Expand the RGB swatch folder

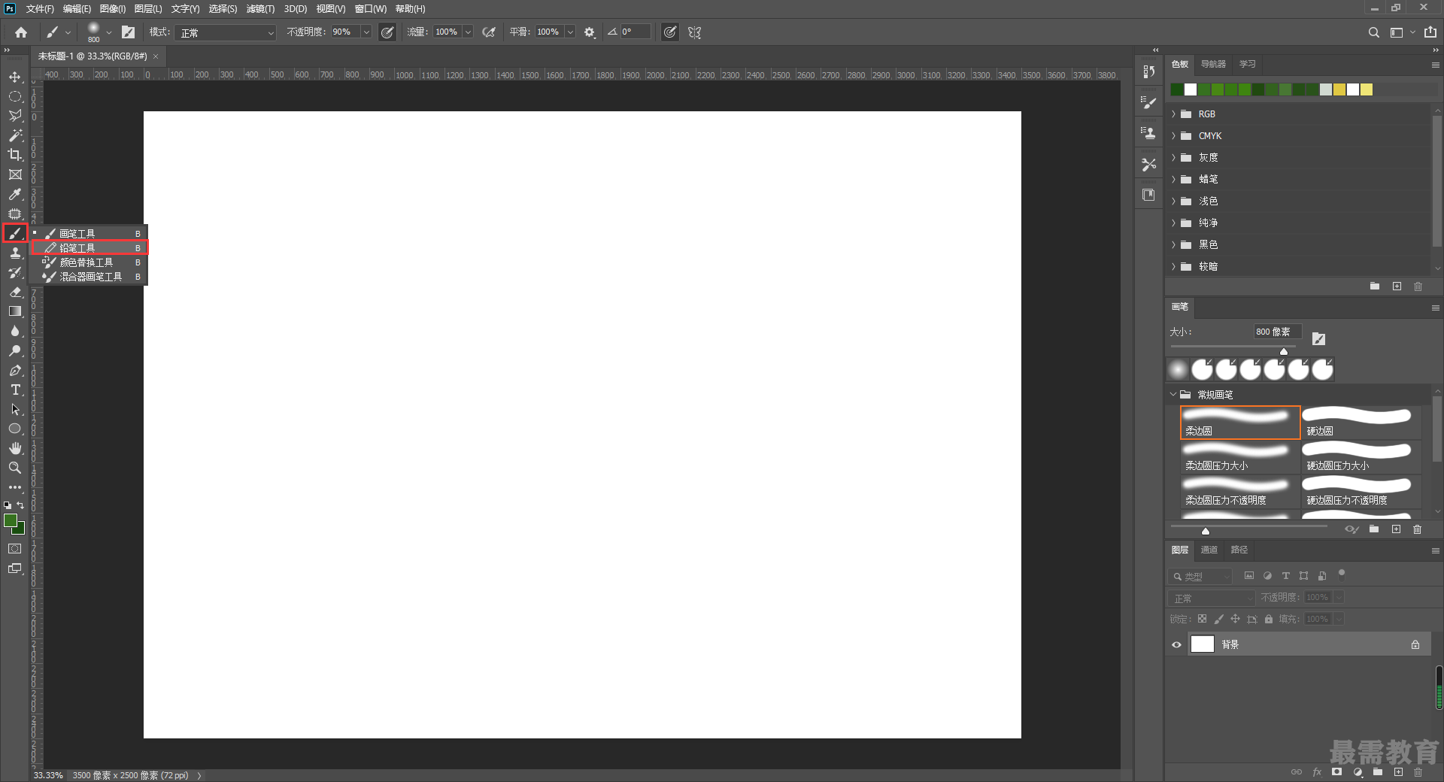pyautogui.click(x=1173, y=114)
